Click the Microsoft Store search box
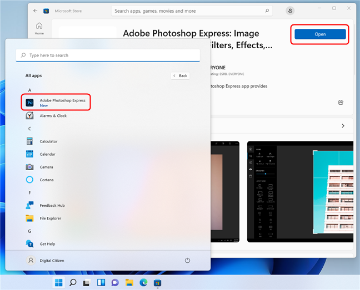 click(192, 11)
